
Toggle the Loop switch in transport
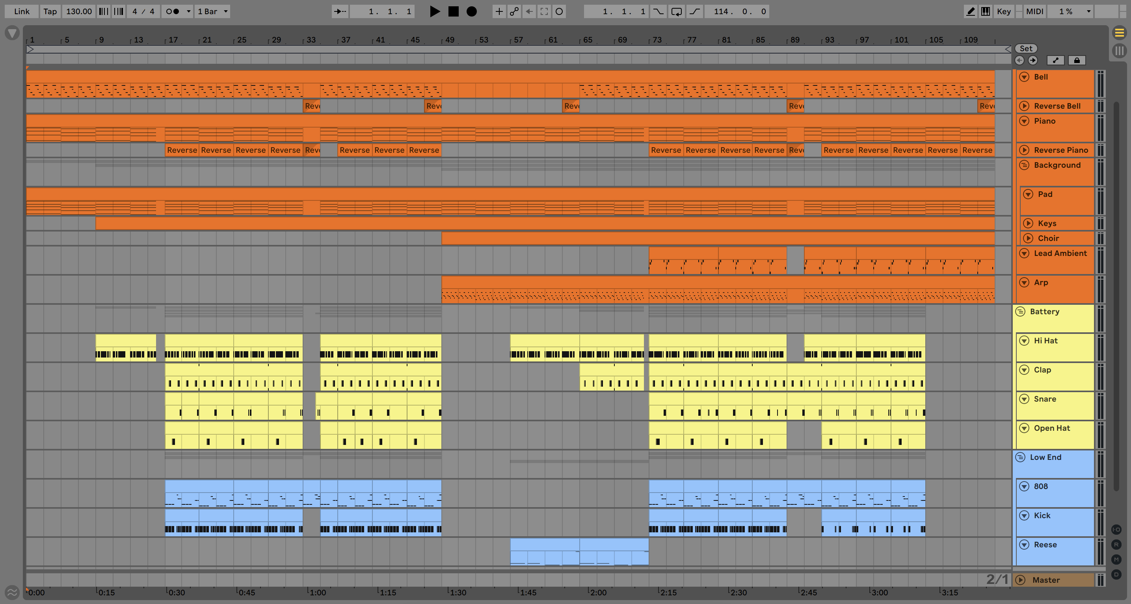[676, 11]
